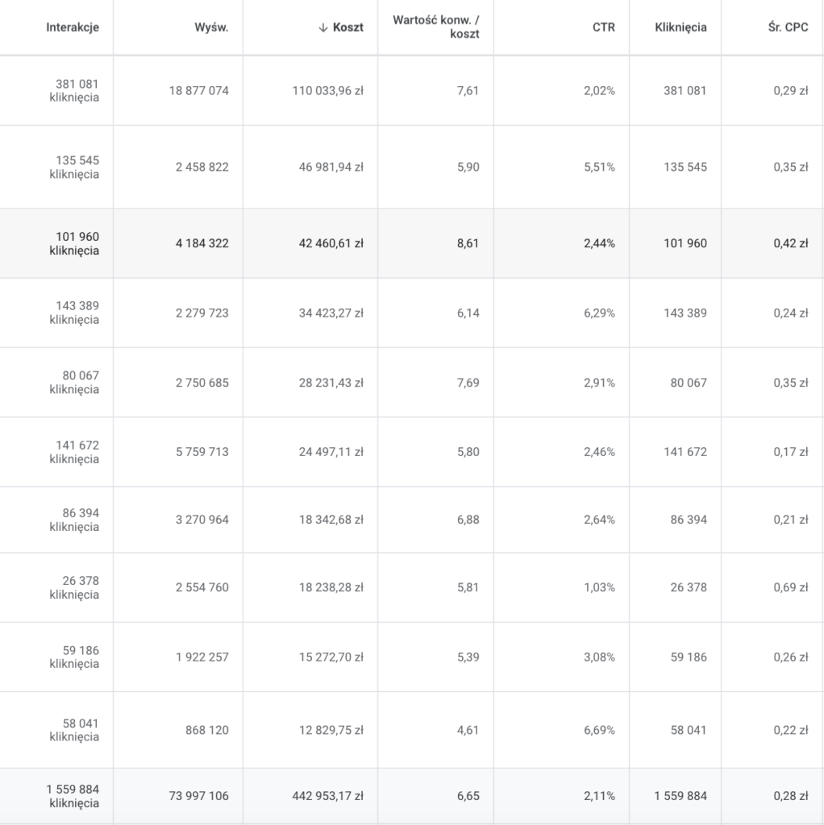
Task: Select the total impressions 73 997 106
Action: [x=198, y=796]
